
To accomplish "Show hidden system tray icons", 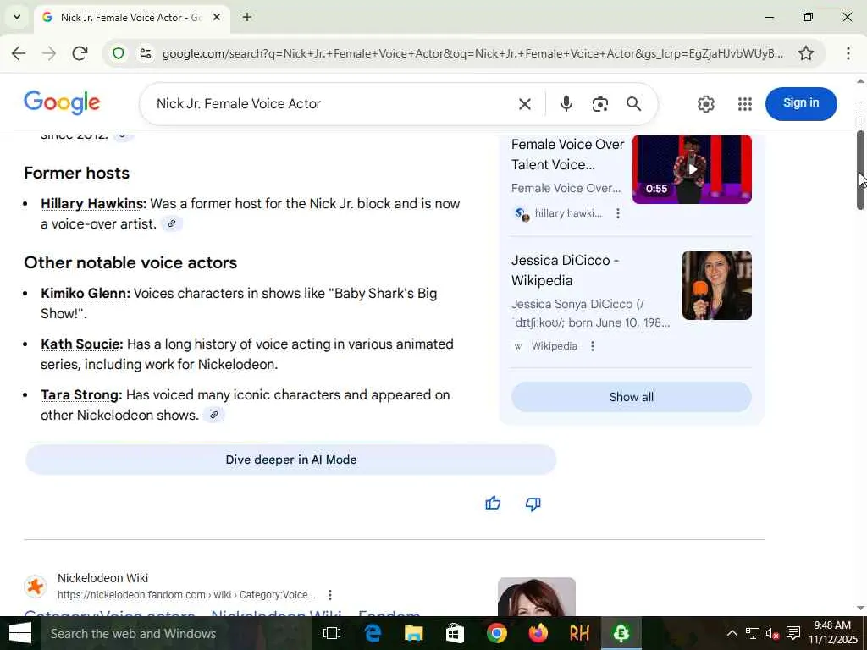I will tap(732, 633).
